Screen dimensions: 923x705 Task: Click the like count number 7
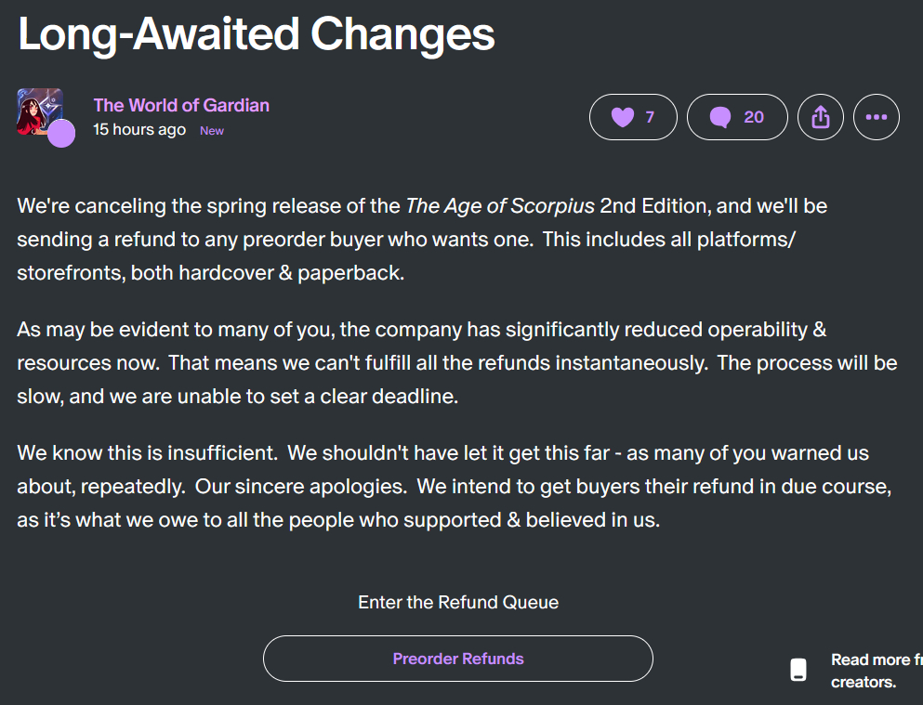point(650,117)
